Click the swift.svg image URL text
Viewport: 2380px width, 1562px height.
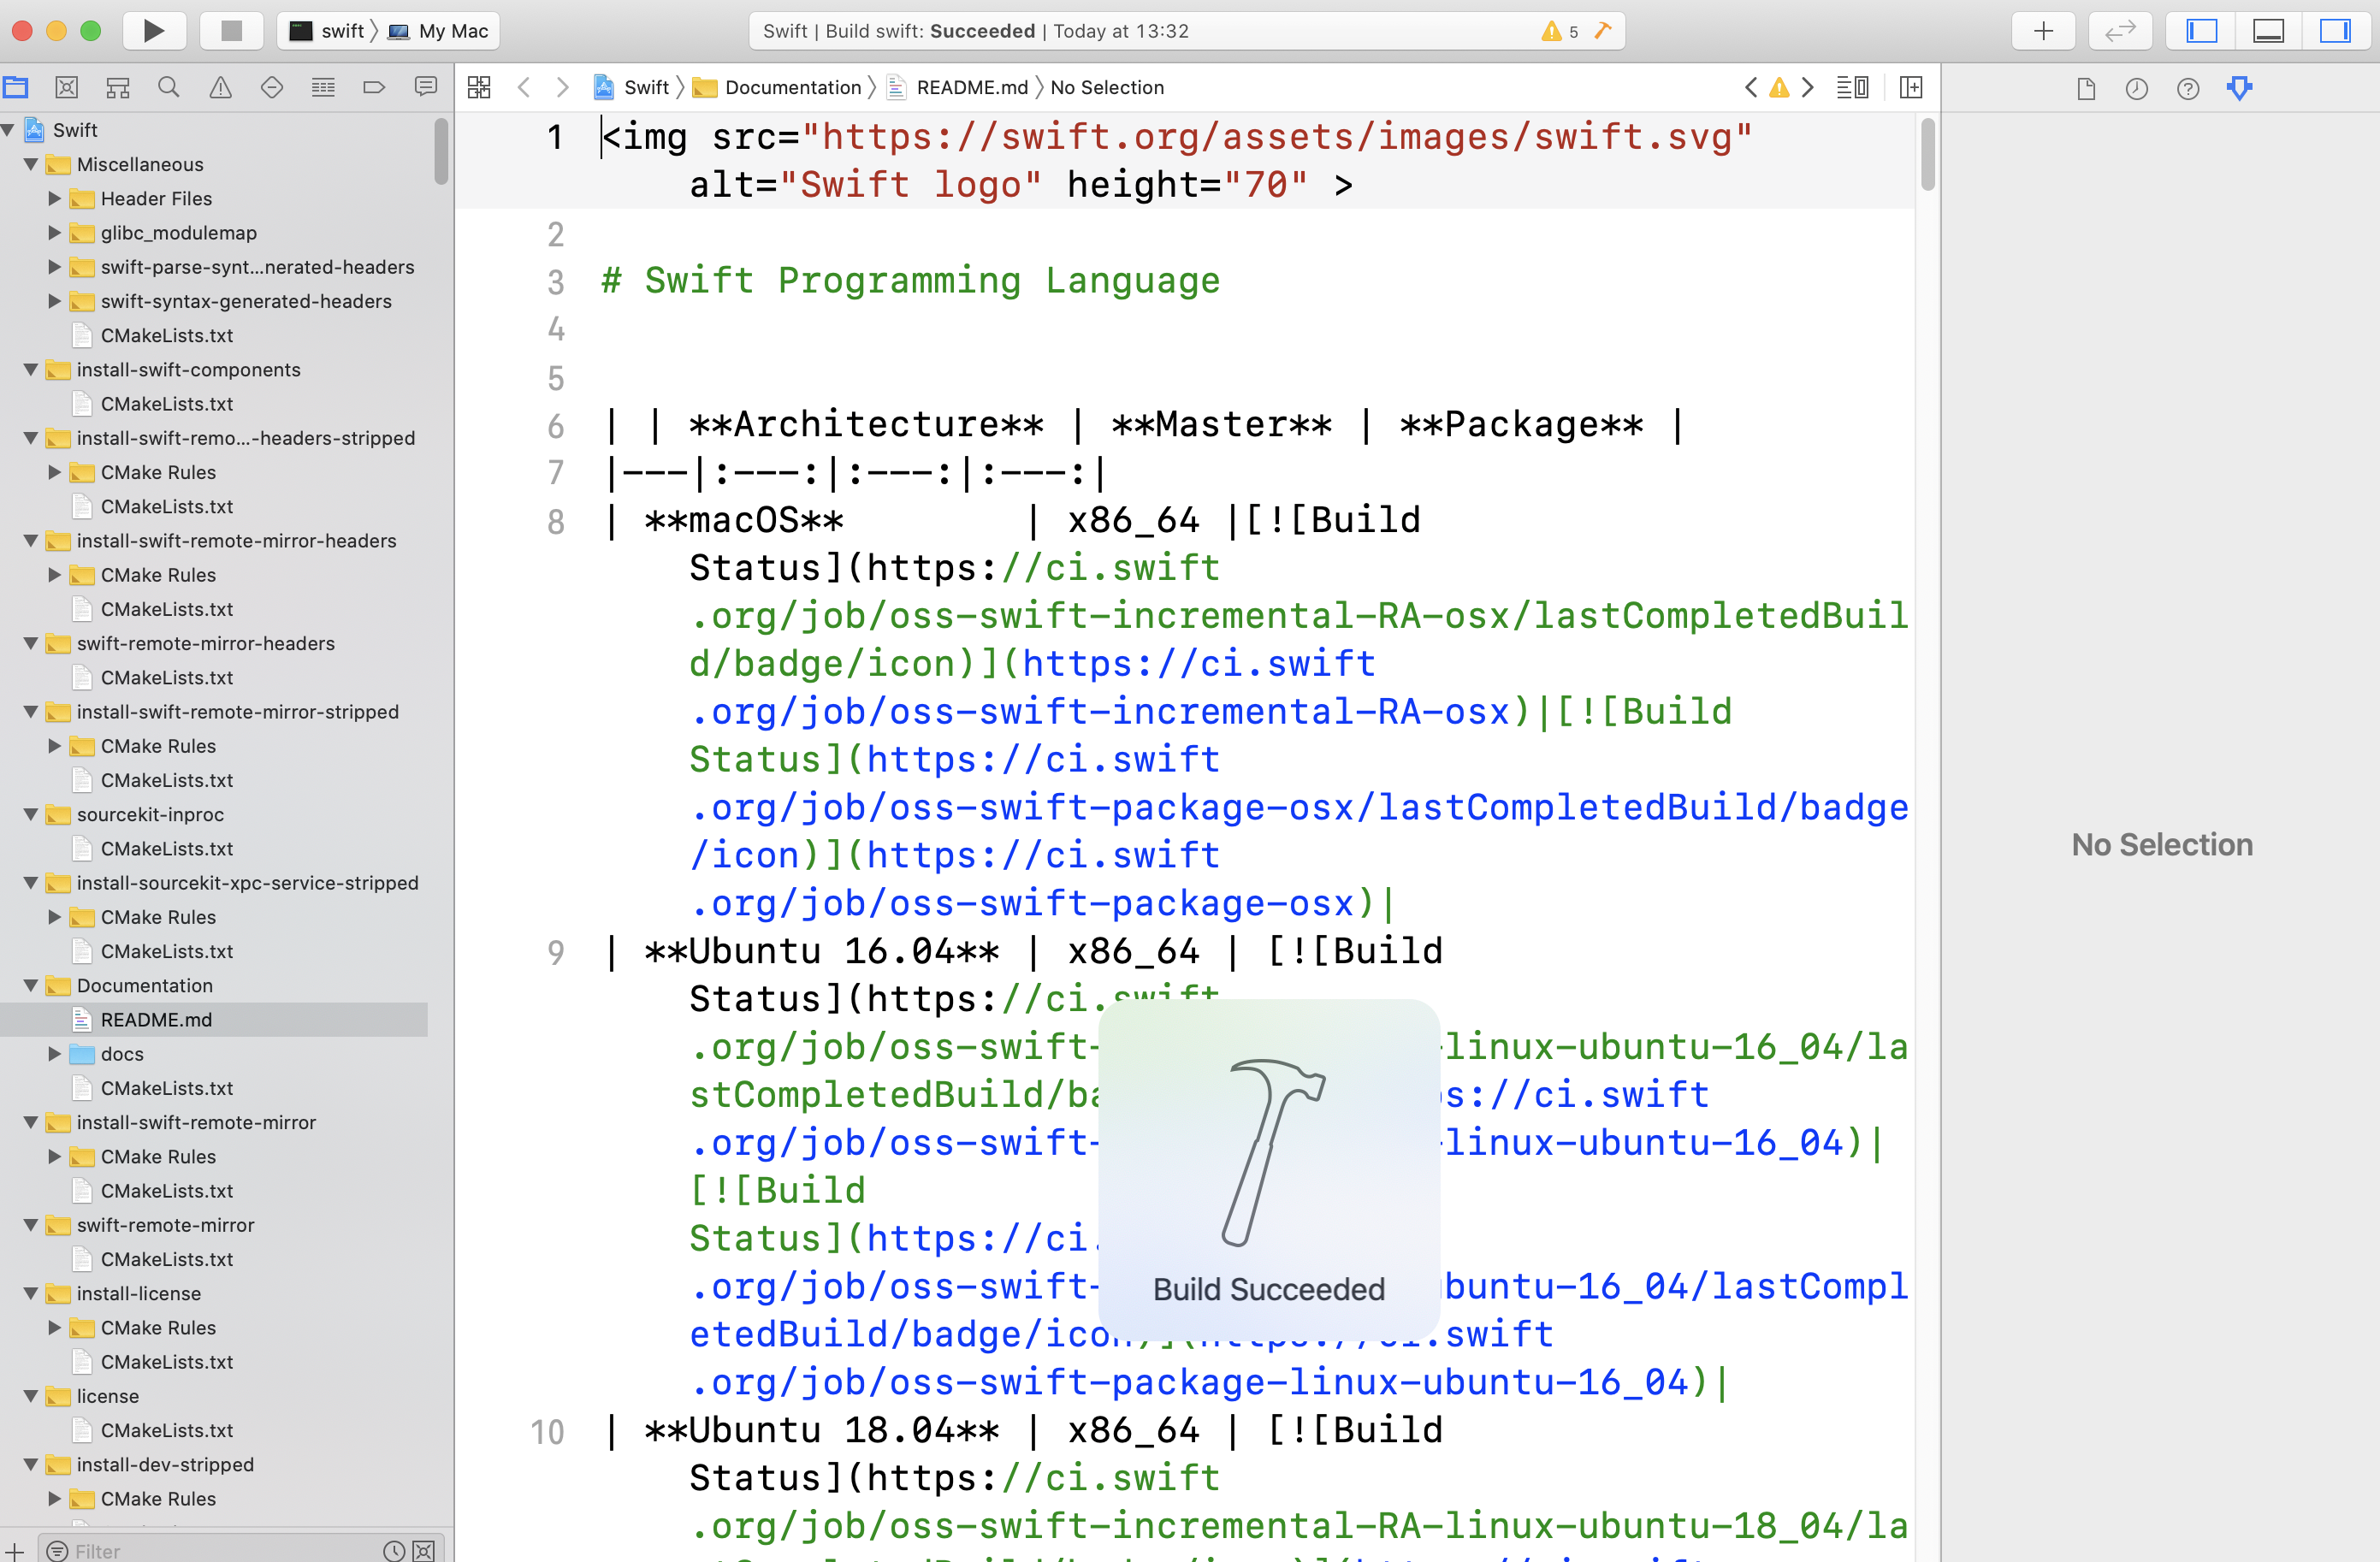(1276, 137)
